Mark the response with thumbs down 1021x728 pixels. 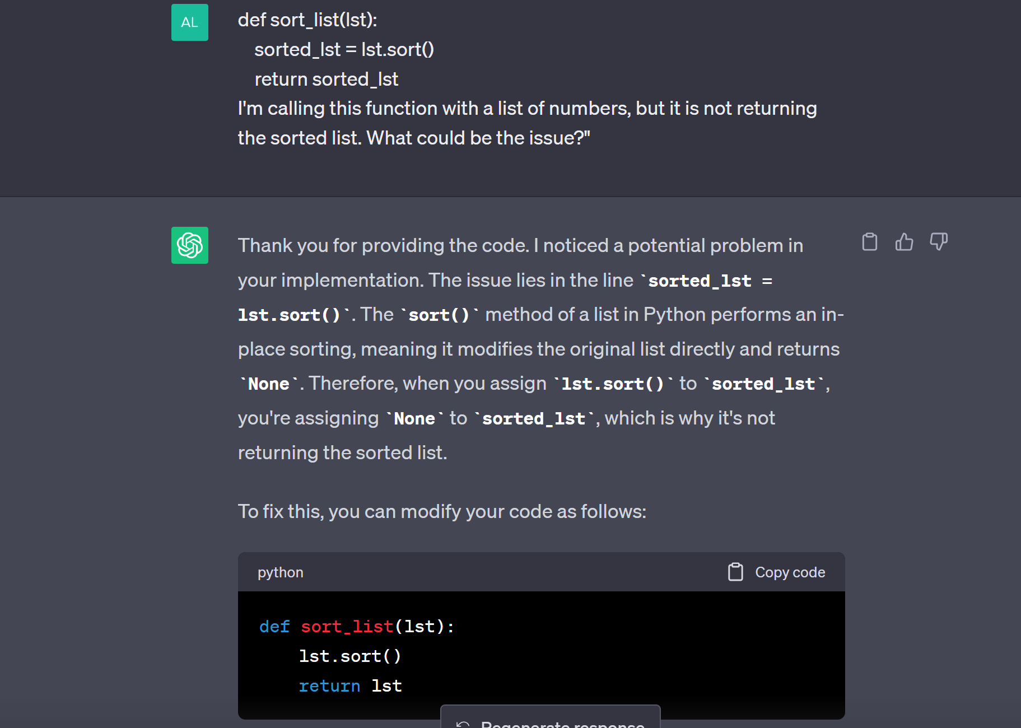click(939, 242)
